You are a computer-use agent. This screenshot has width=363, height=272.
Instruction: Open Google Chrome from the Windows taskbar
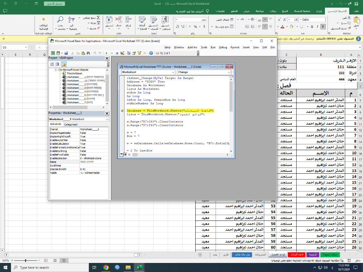(106, 267)
